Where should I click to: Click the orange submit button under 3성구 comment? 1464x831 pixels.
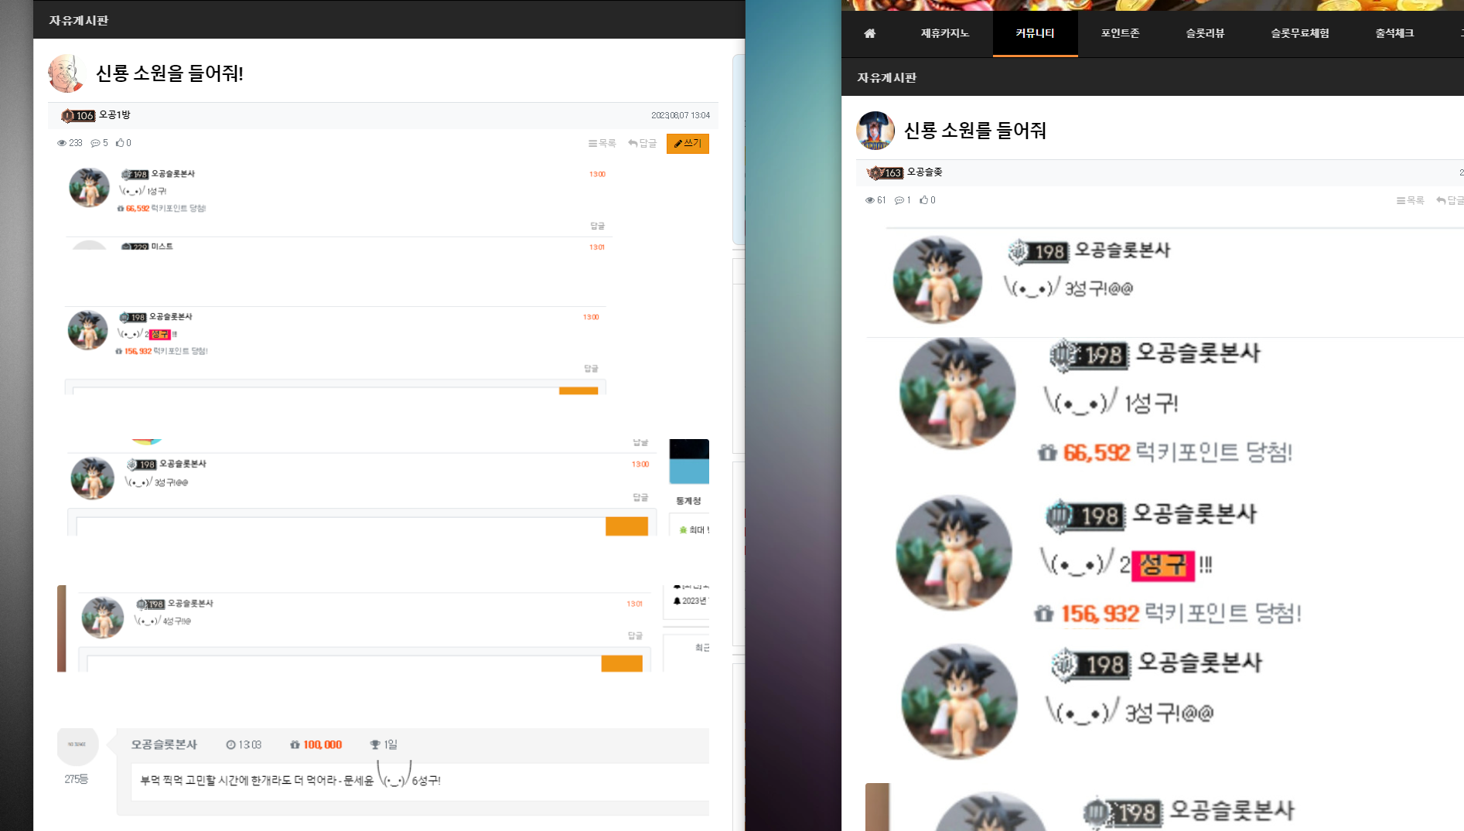[x=626, y=526]
